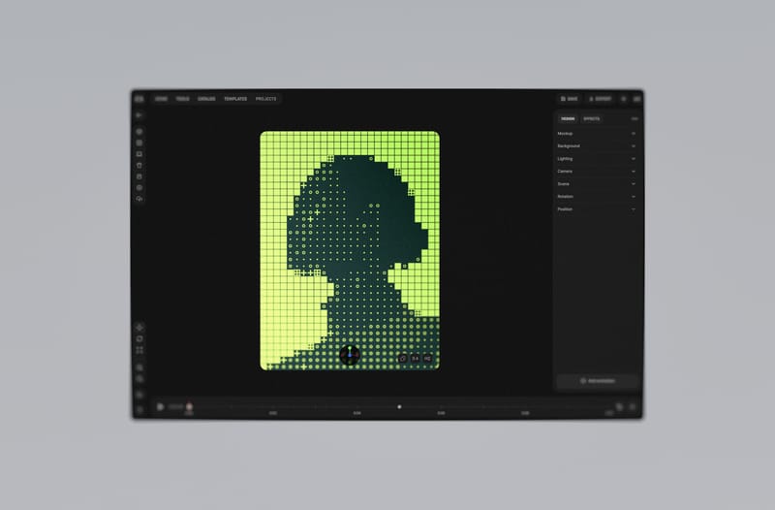Screen dimensions: 775x510
Task: Open the CATALOG menu
Action: click(x=206, y=99)
